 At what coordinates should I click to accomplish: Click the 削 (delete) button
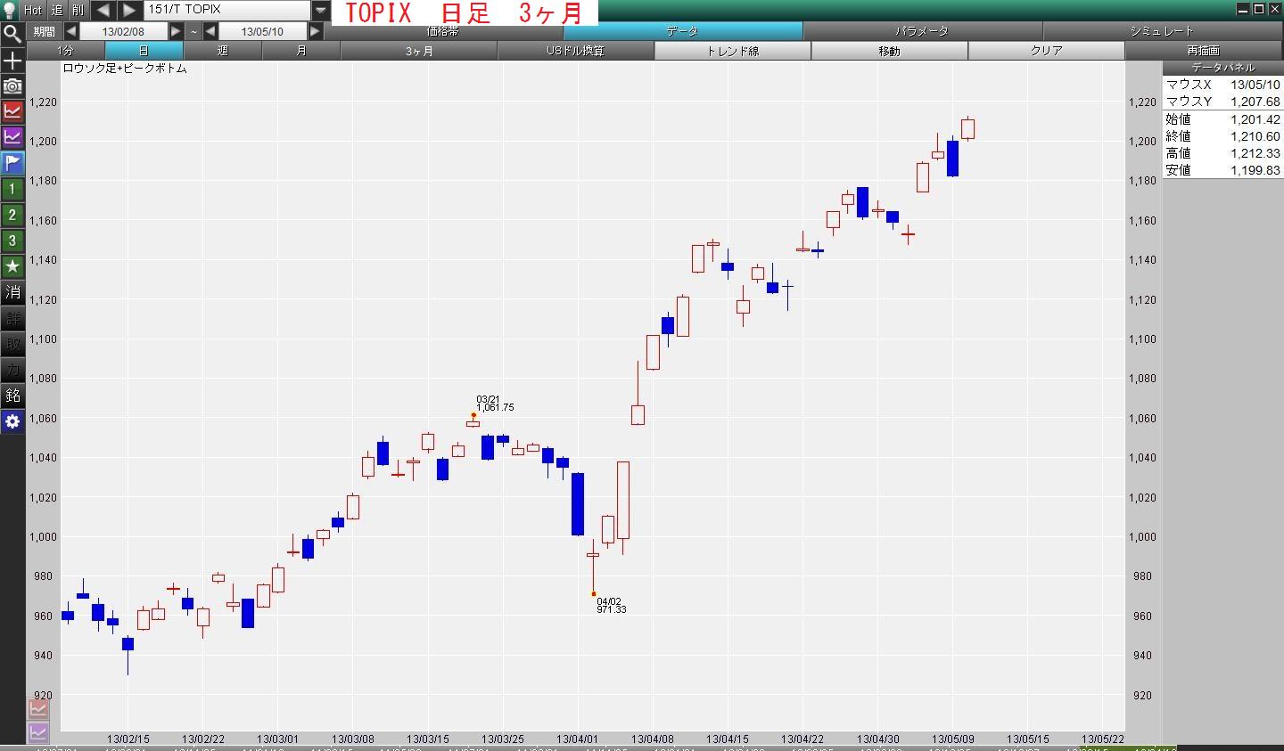(78, 10)
